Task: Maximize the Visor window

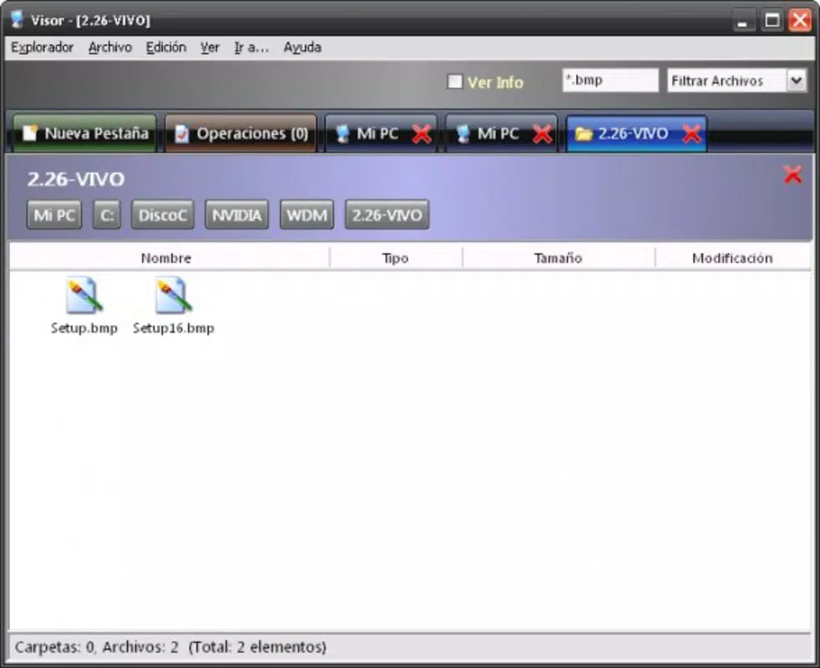Action: 772,21
